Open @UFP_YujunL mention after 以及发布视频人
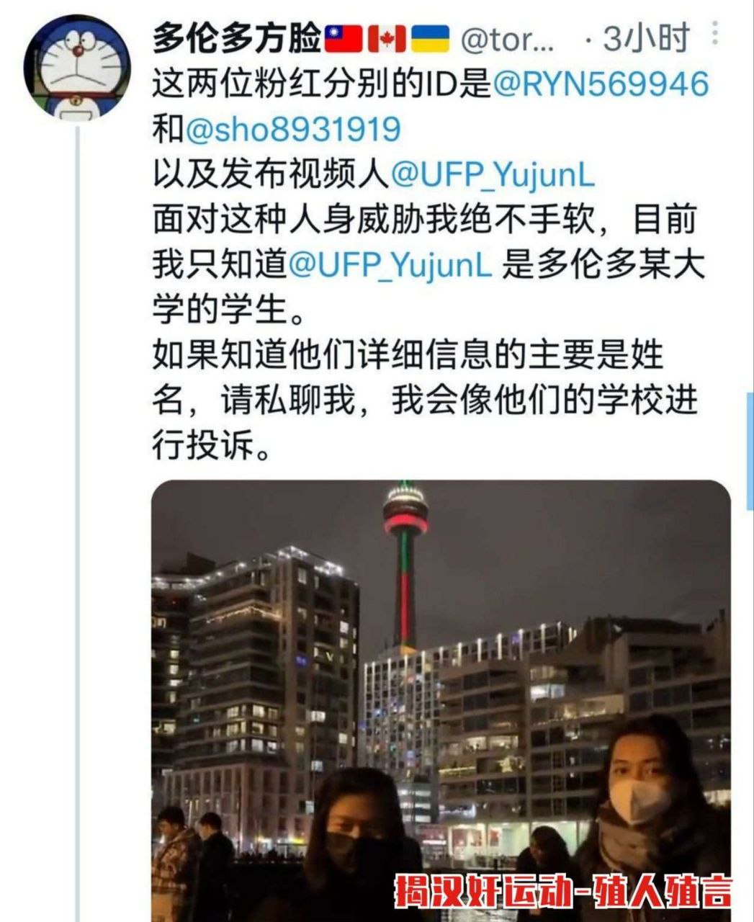 (493, 175)
